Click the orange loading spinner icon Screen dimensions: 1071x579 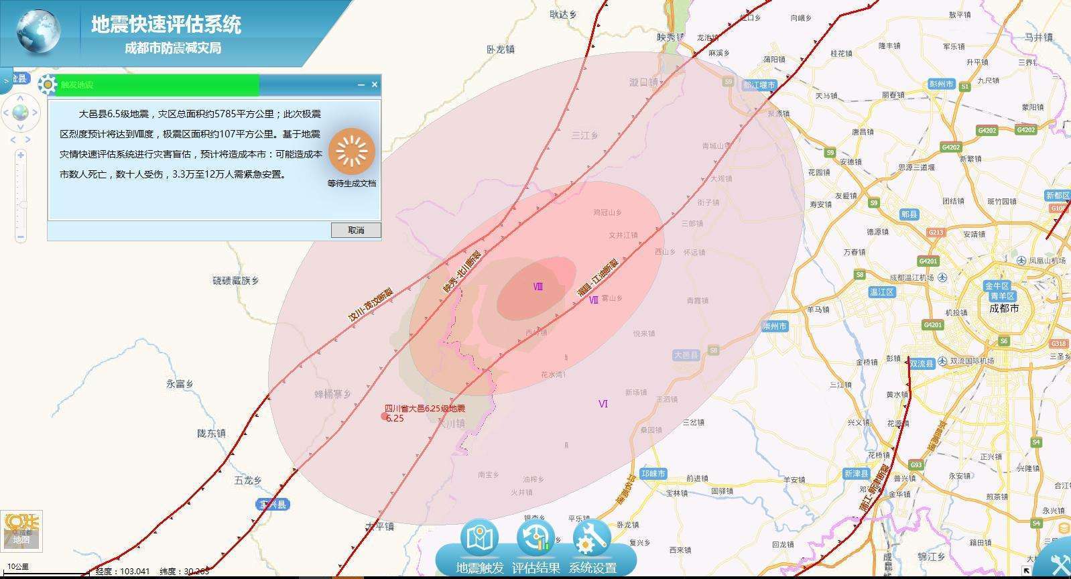352,151
